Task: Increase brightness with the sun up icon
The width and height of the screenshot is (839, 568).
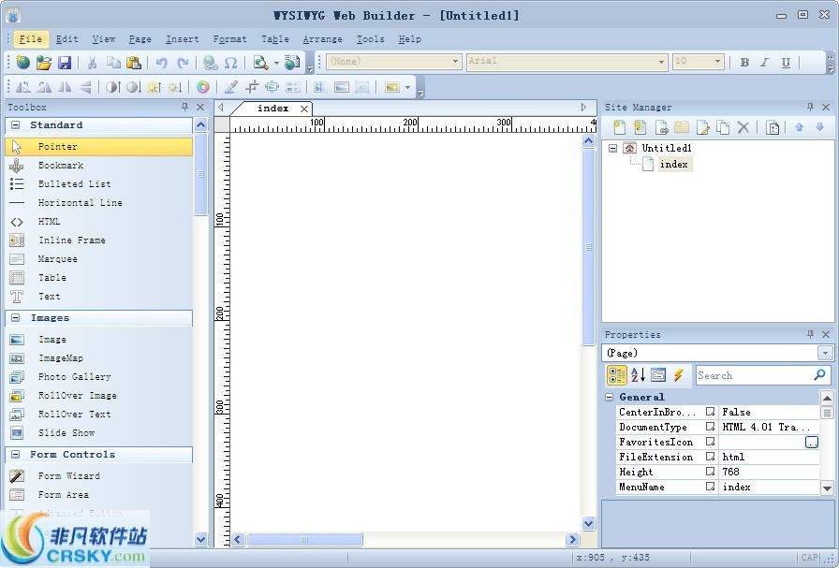Action: [155, 87]
